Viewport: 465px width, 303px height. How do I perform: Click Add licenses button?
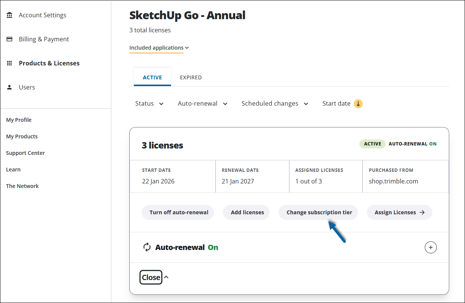click(x=246, y=212)
